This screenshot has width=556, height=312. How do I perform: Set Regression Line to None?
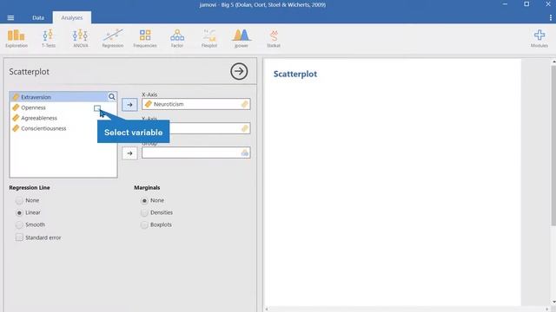click(19, 200)
